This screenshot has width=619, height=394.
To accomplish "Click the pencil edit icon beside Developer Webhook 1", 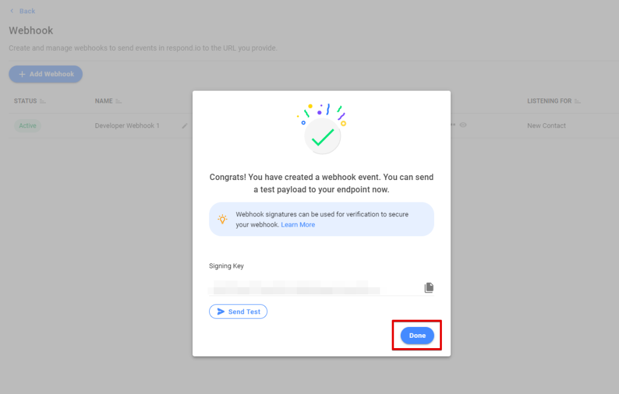I will click(185, 126).
